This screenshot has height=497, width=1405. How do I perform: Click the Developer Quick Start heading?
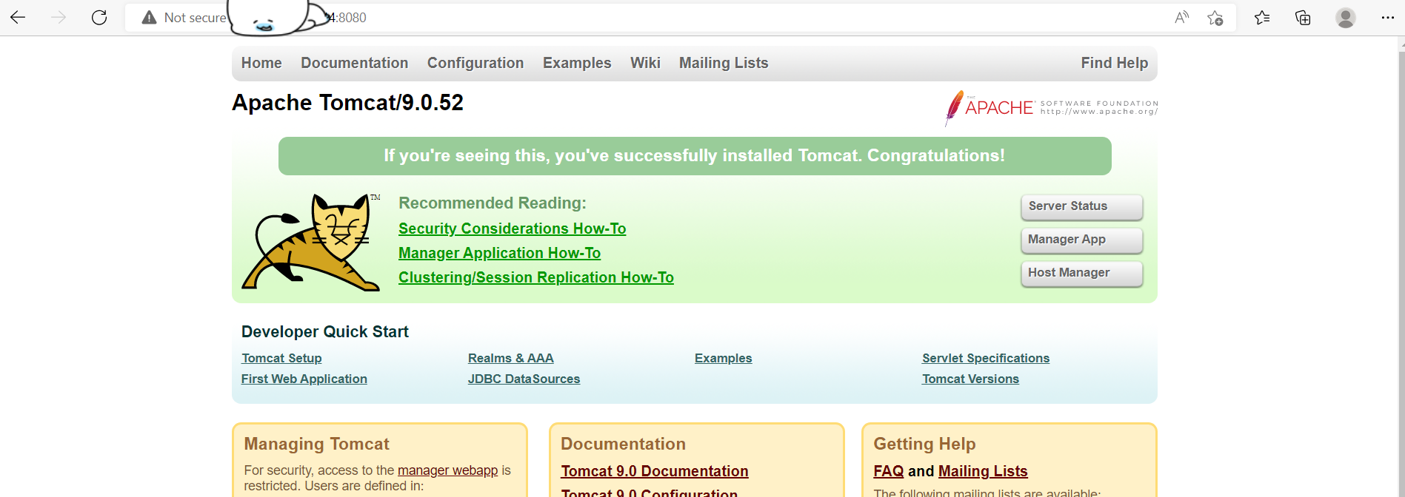(x=325, y=332)
